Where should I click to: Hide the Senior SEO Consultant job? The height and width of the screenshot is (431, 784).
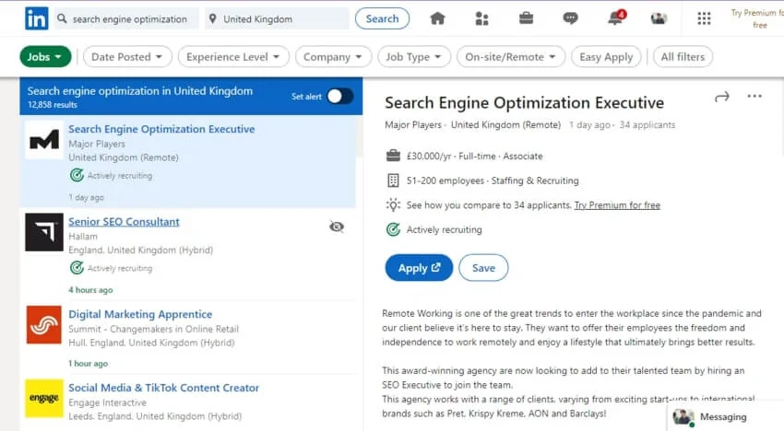click(337, 227)
